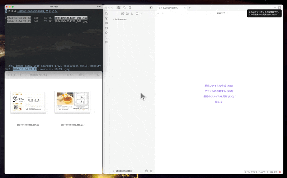This screenshot has width=287, height=178.
Task: Click ファイルに移動する link
Action: [219, 91]
